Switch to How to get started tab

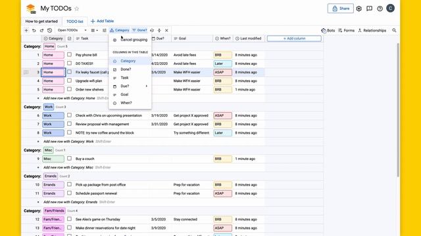point(41,21)
